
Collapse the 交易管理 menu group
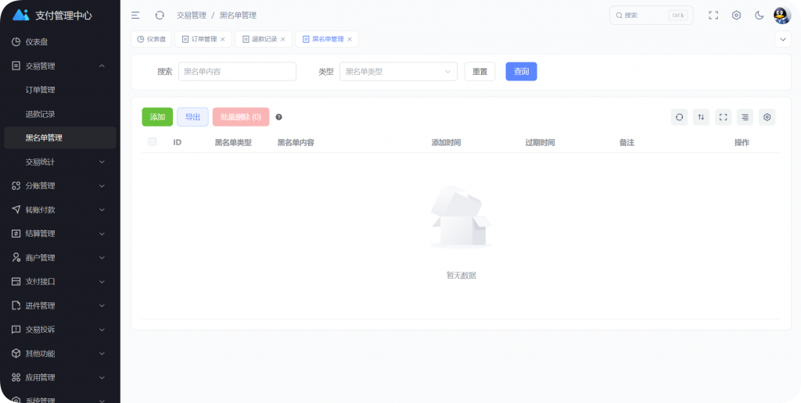[x=102, y=66]
